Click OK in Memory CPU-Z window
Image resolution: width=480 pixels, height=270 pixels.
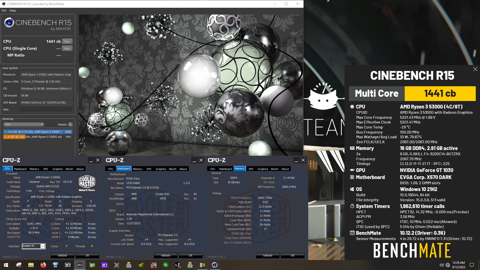(x=293, y=255)
